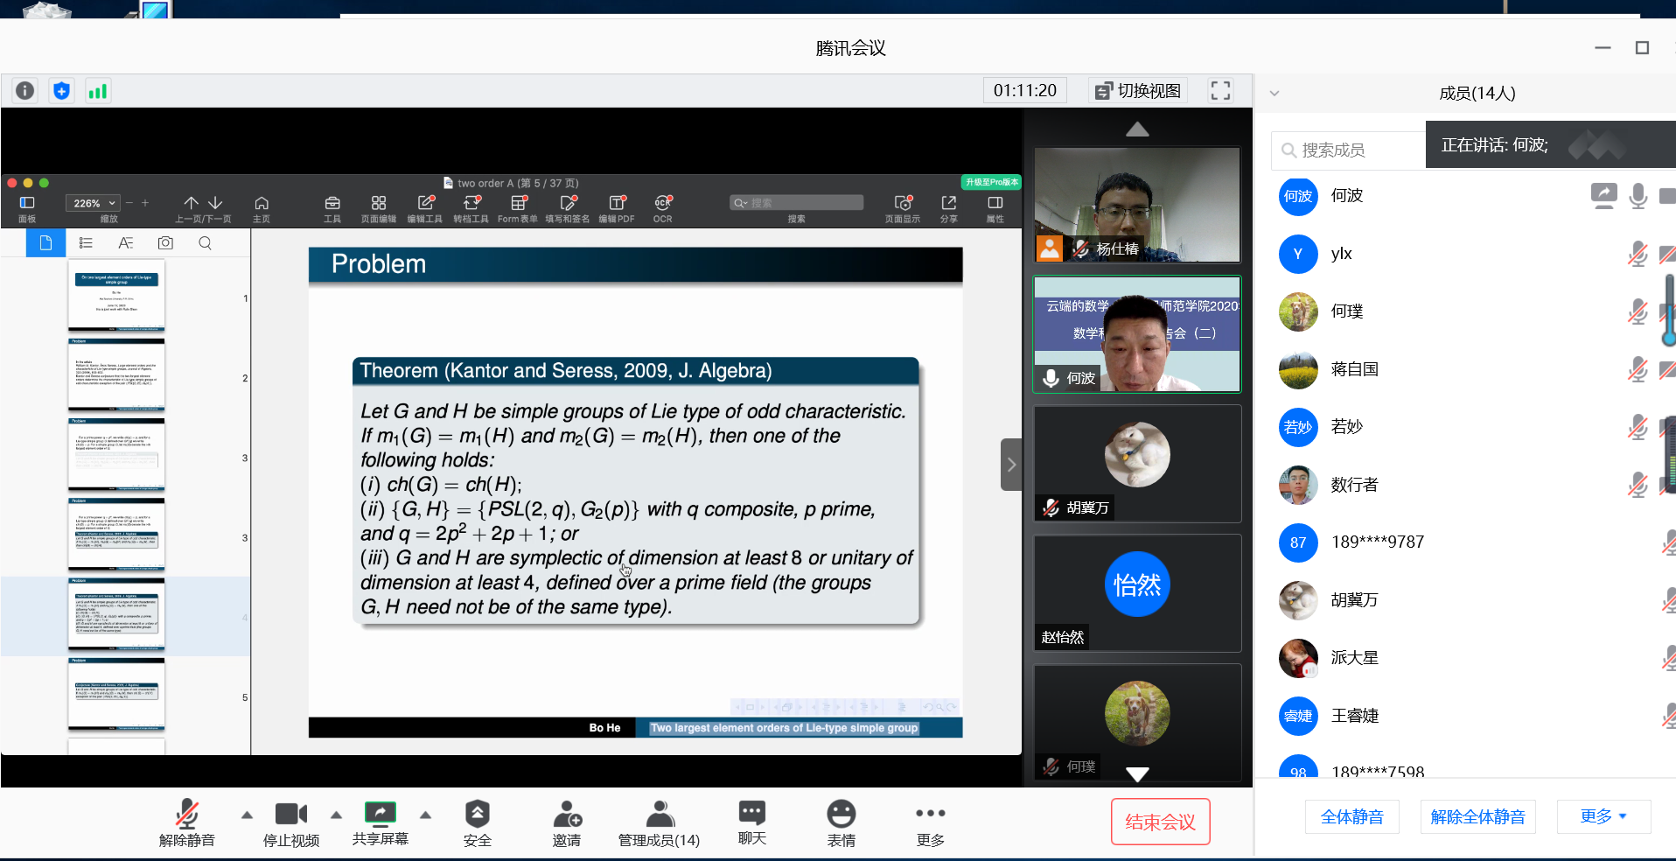Toggle camera with 停止视频
Image resolution: width=1676 pixels, height=861 pixels.
tap(291, 822)
